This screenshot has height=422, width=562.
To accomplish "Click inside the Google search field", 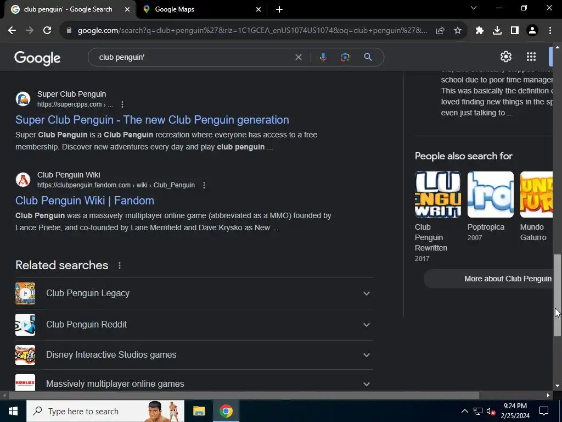I will pyautogui.click(x=194, y=57).
